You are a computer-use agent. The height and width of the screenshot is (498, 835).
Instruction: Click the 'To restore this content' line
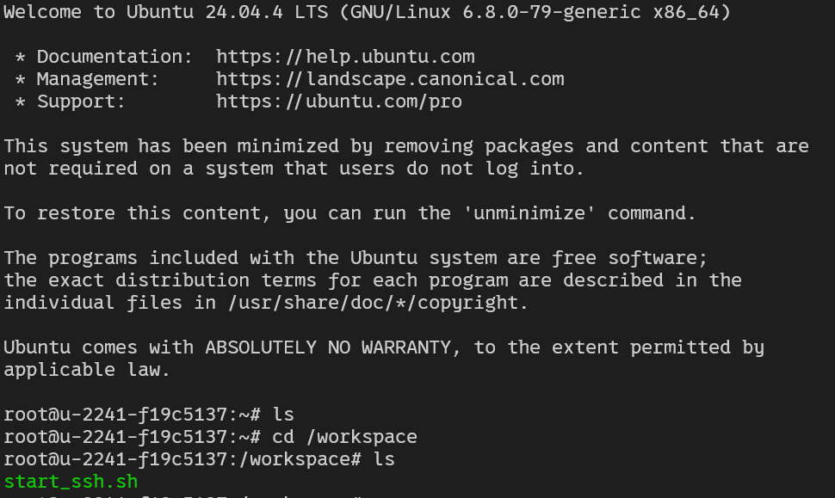(x=349, y=212)
